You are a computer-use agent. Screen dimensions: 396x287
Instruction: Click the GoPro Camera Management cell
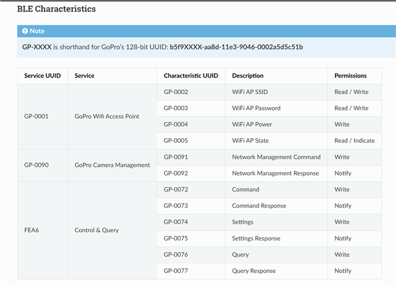click(112, 166)
